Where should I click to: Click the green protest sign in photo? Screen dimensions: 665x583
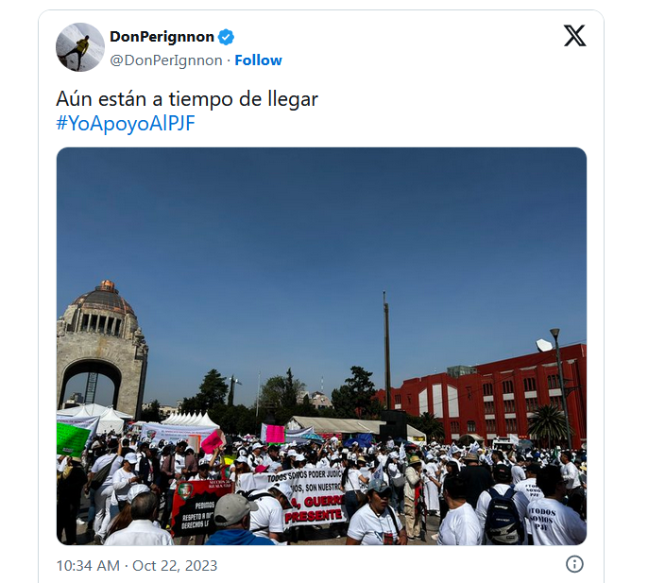click(73, 439)
